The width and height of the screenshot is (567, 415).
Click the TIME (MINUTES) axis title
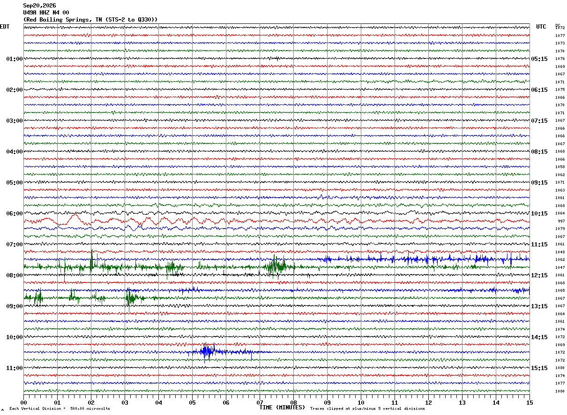pos(282,408)
